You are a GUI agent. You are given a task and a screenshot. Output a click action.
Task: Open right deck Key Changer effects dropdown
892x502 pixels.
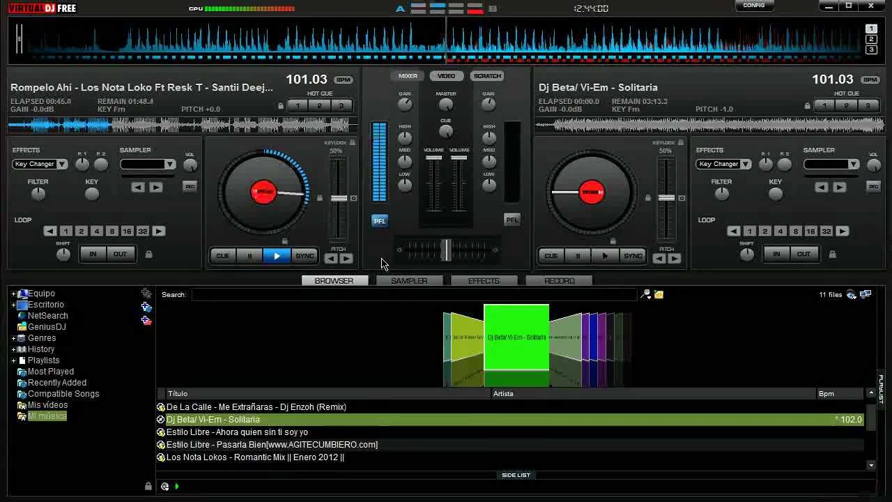tap(746, 165)
